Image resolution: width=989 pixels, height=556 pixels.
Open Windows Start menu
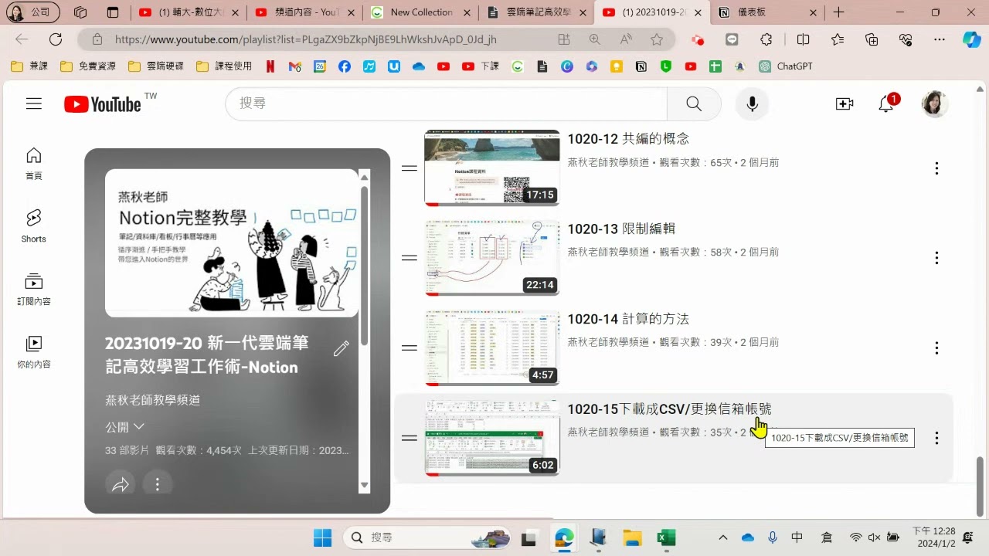(323, 537)
